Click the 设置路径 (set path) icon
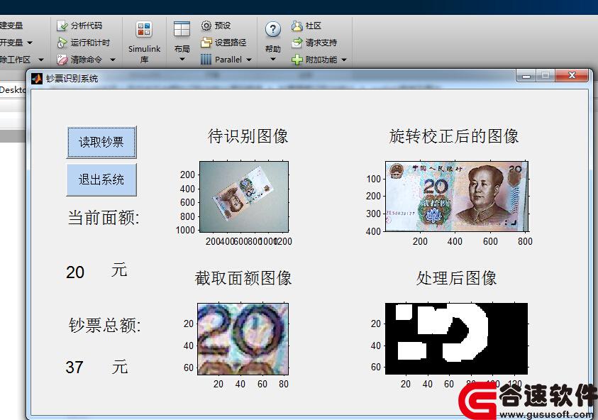 (x=206, y=43)
